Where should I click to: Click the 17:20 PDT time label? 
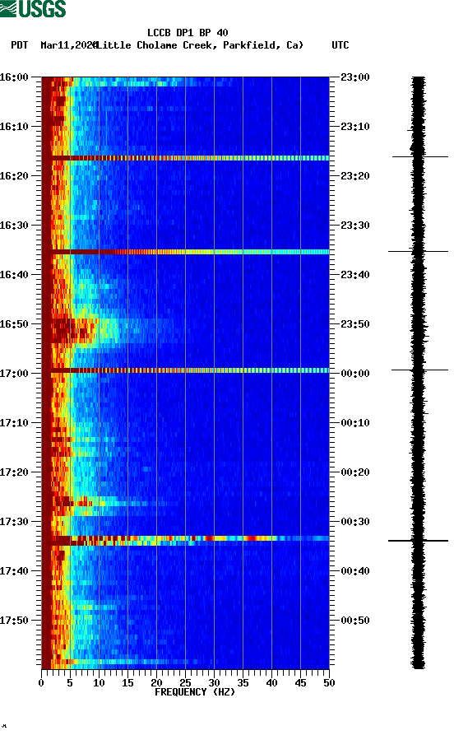click(x=14, y=472)
